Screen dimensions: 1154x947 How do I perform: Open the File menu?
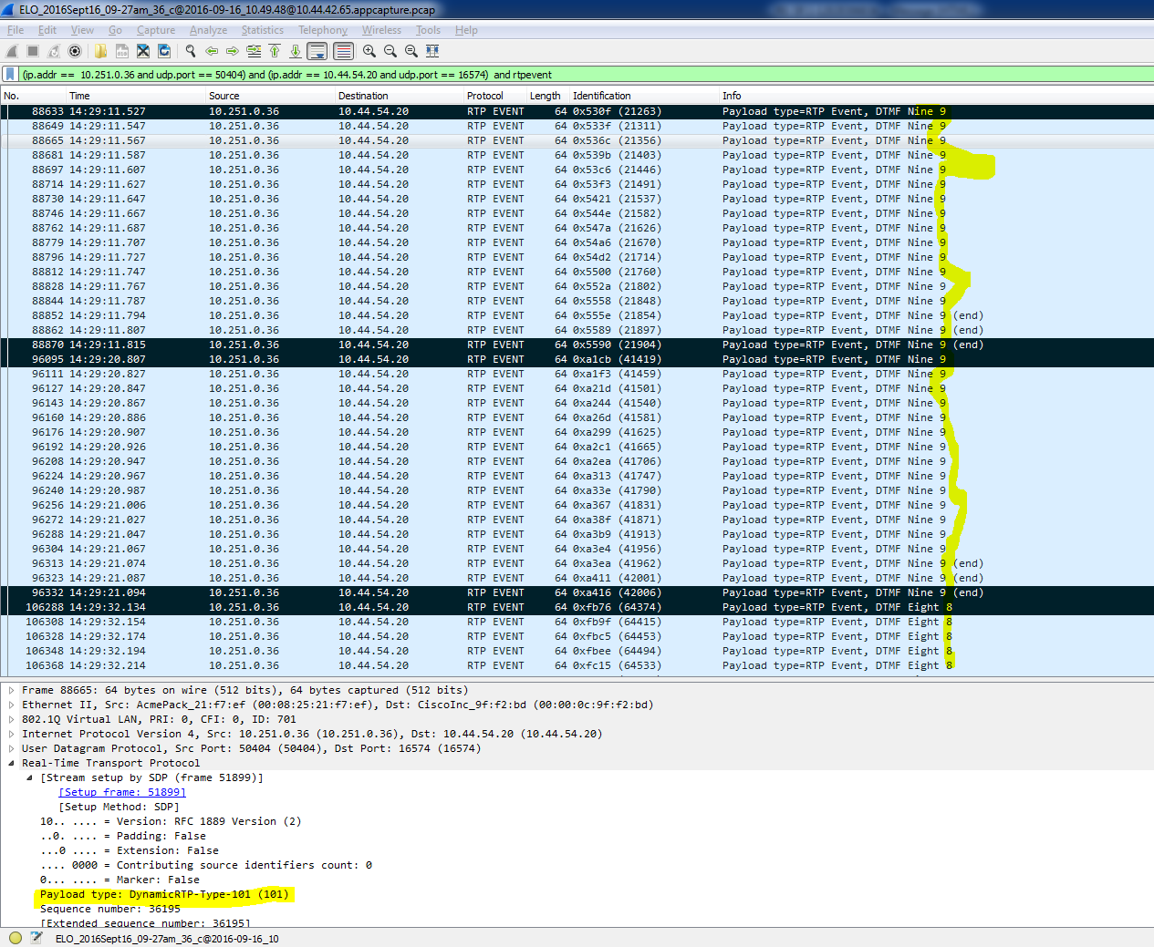click(16, 30)
